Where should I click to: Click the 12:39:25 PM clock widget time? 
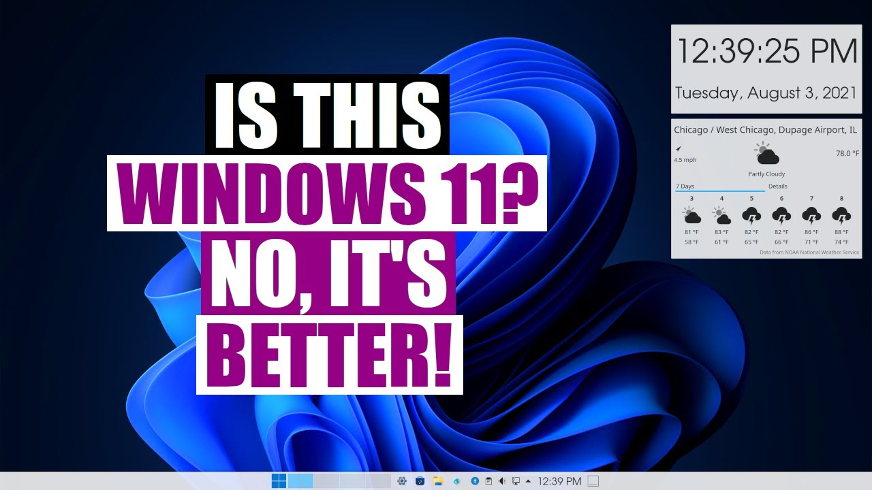pos(767,51)
